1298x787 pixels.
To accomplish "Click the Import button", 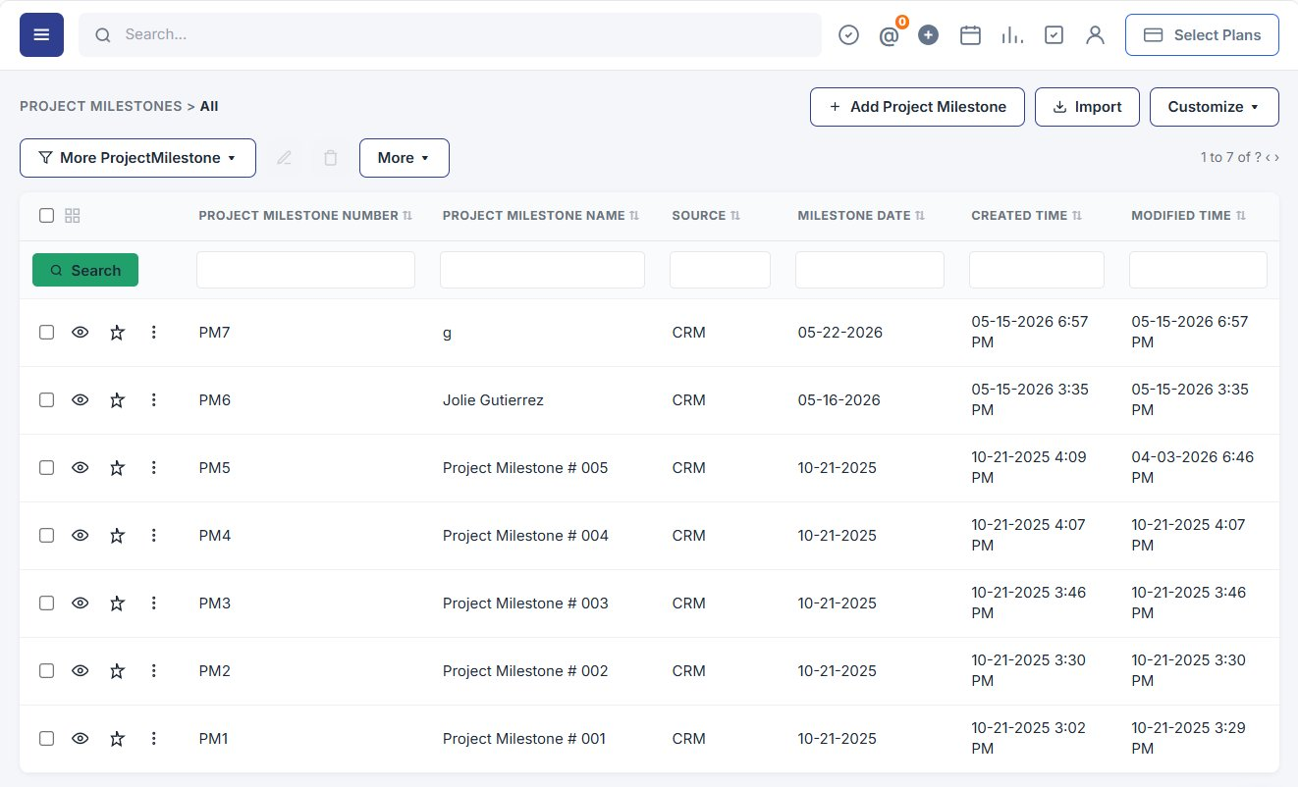I will [x=1087, y=107].
